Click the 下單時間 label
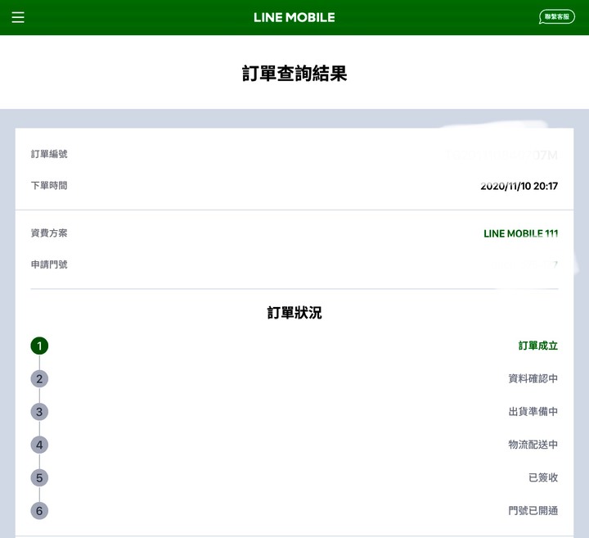The width and height of the screenshot is (589, 538). pyautogui.click(x=49, y=186)
